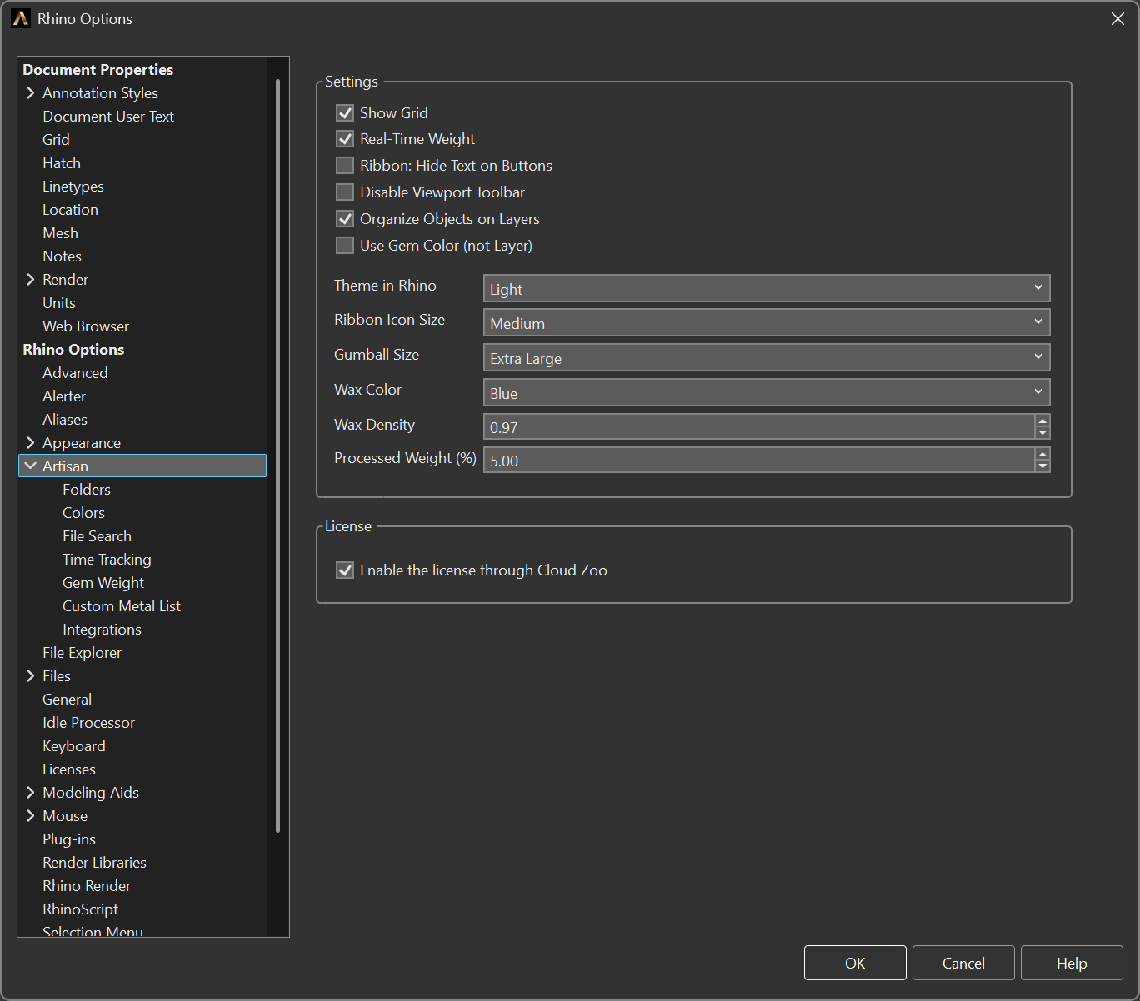Image resolution: width=1140 pixels, height=1001 pixels.
Task: Expand the Modeling Aids node arrow
Action: coord(31,792)
